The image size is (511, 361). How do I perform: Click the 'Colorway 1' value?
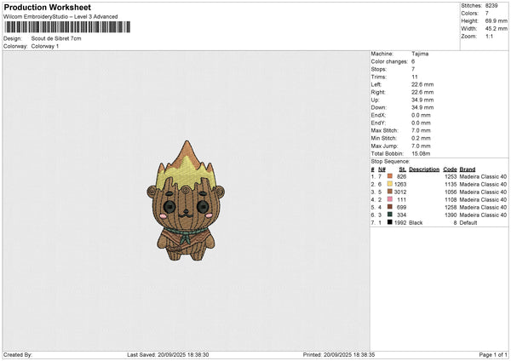click(x=45, y=46)
